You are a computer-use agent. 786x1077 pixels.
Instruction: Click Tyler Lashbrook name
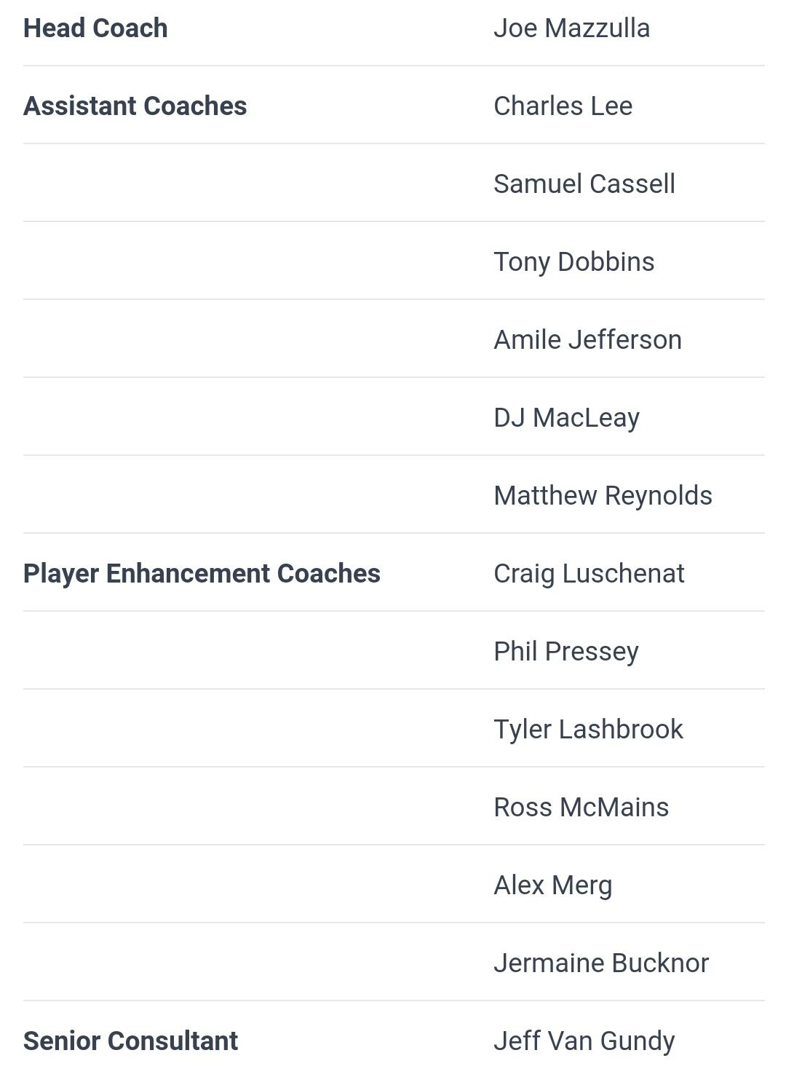(x=588, y=730)
